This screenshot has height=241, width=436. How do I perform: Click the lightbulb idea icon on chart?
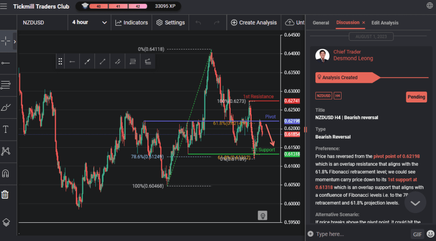coord(262,215)
